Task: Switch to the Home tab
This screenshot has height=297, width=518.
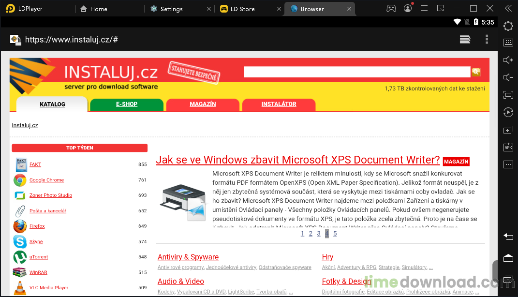Action: pyautogui.click(x=94, y=9)
